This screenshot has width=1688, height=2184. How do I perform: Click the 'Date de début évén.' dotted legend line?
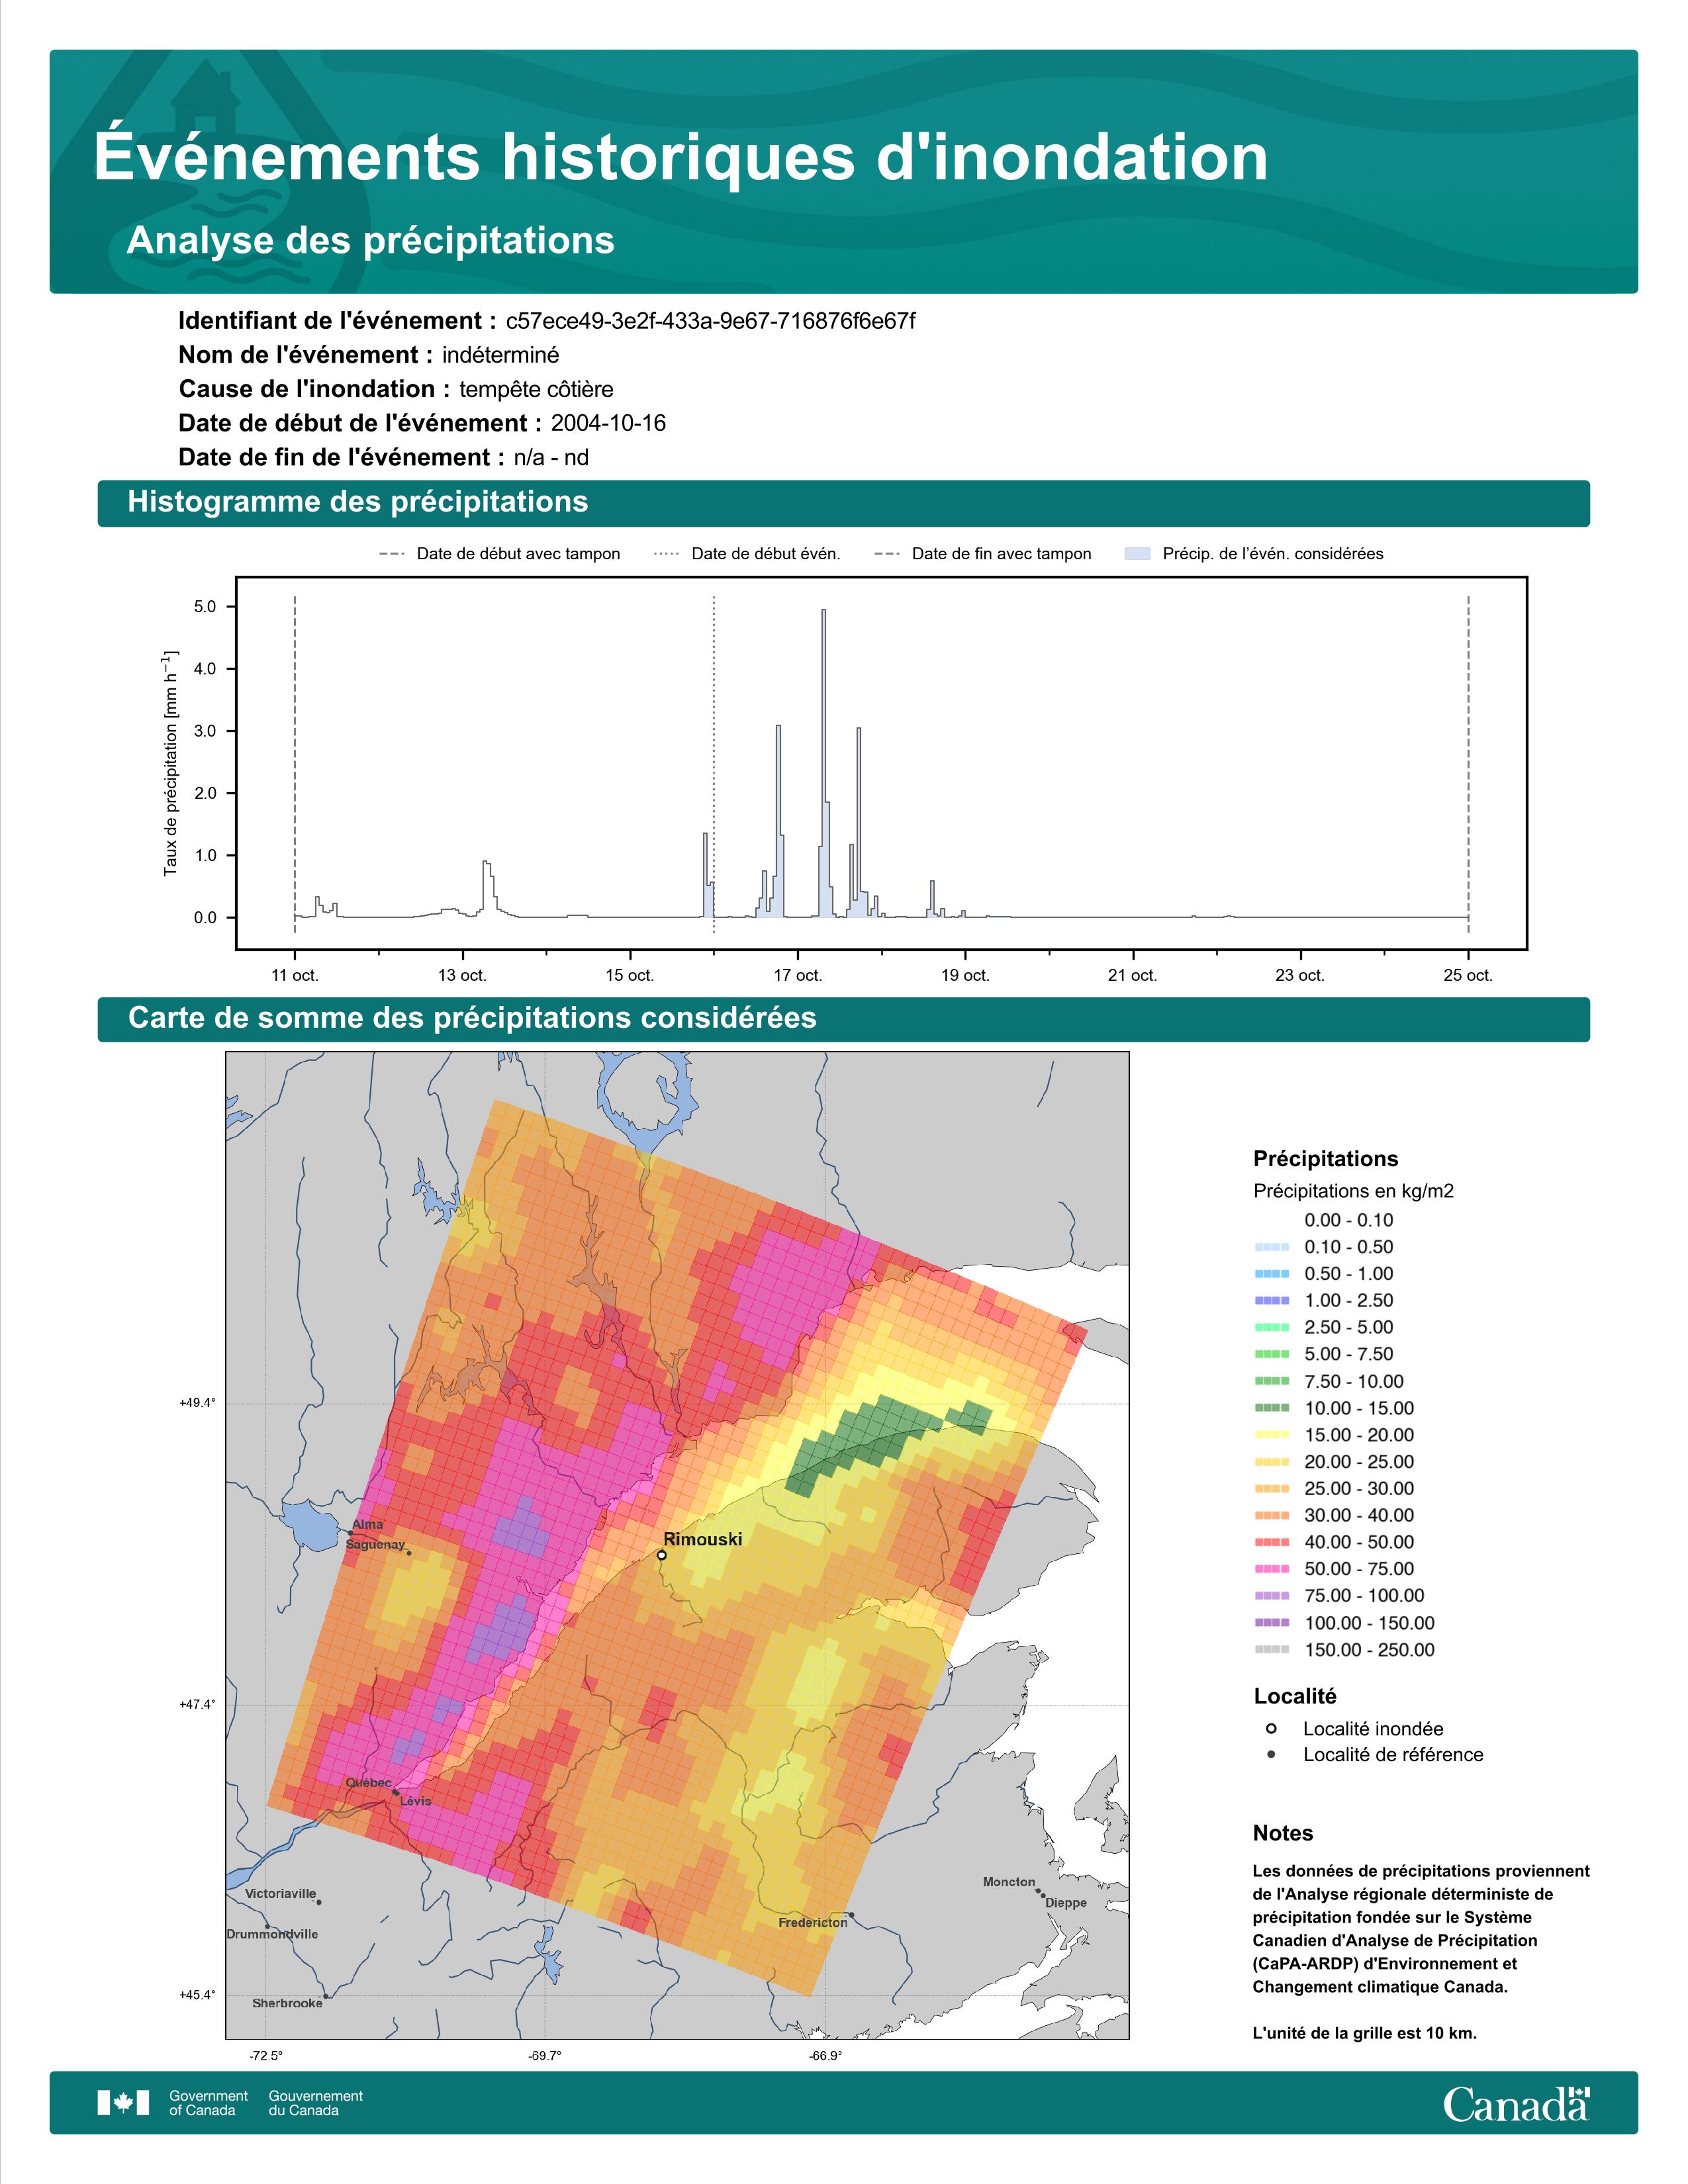[x=666, y=554]
